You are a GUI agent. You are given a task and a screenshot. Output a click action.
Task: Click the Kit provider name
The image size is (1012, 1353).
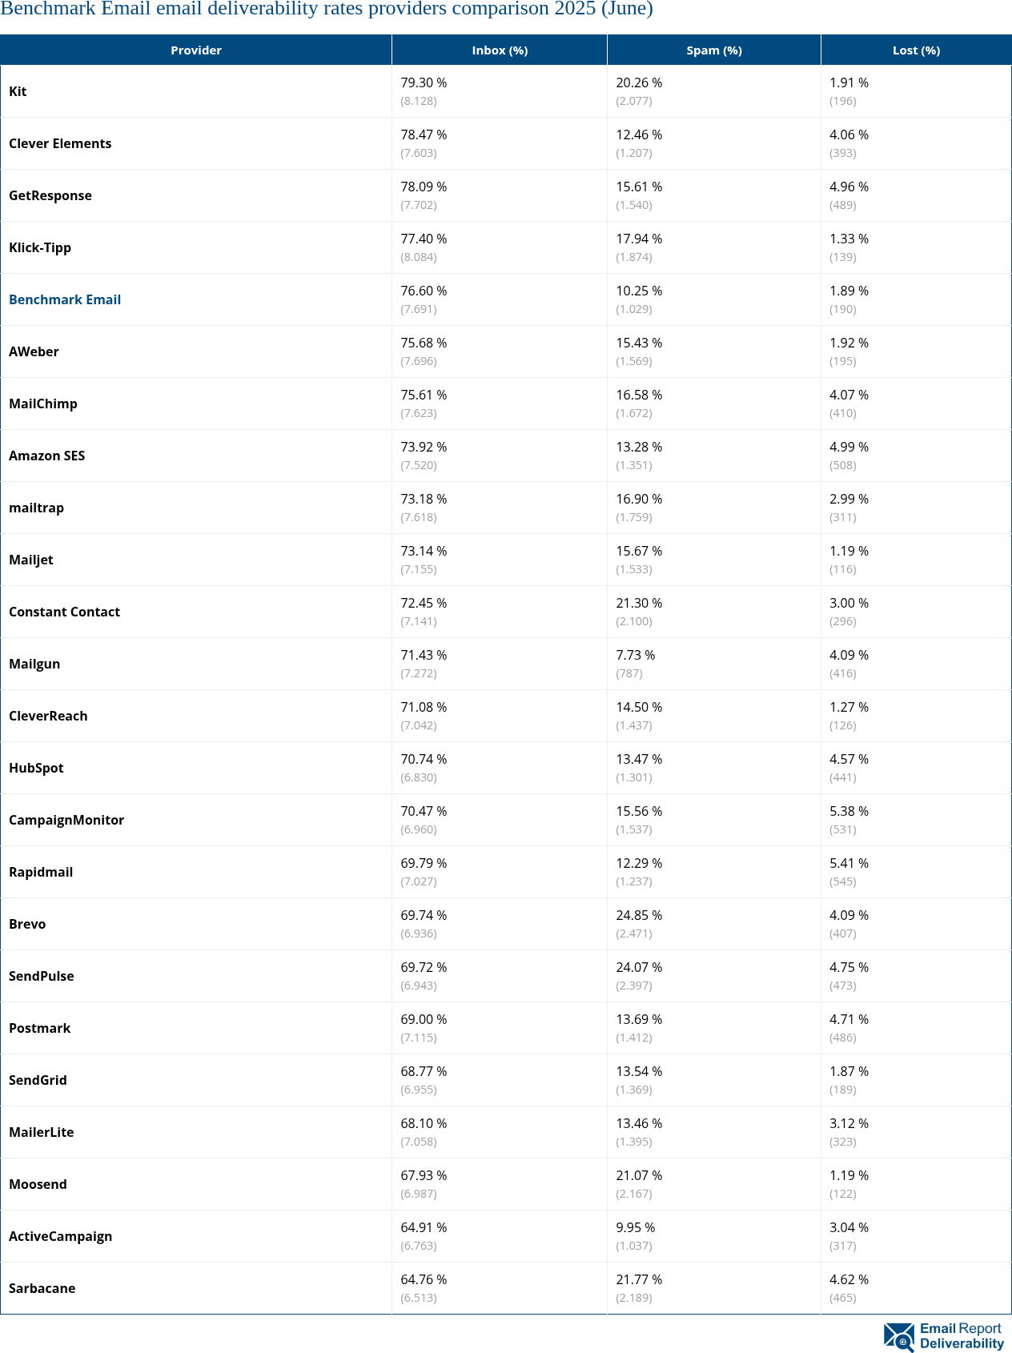(18, 91)
